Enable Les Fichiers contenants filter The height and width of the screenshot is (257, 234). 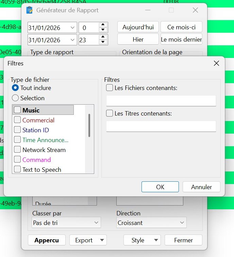[x=110, y=88]
